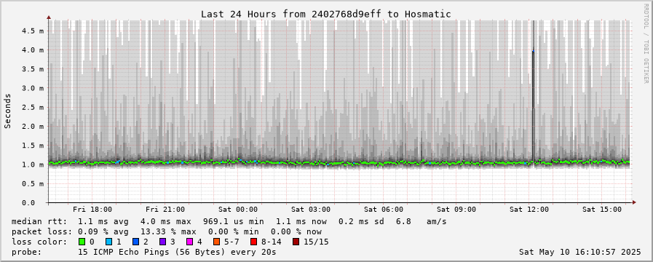653x262 pixels.
Task: Click the dark red 15/15 loss swatch
Action: 296,242
